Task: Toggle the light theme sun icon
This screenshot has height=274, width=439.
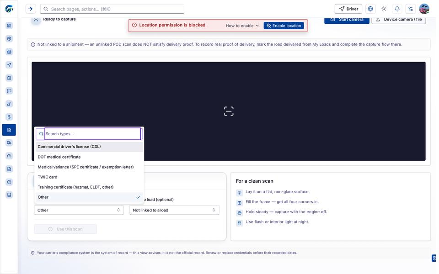Action: point(384,9)
